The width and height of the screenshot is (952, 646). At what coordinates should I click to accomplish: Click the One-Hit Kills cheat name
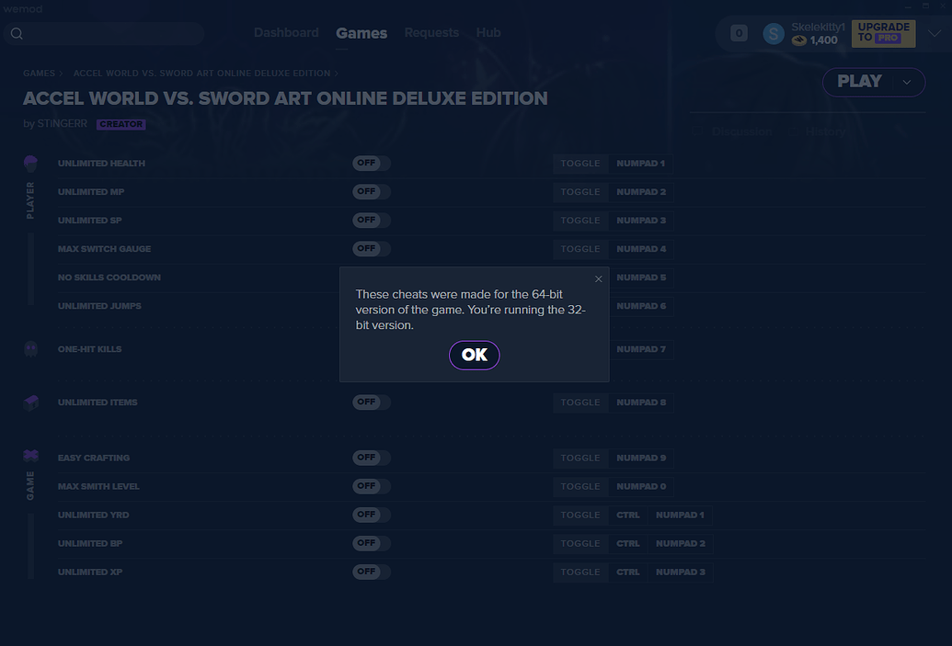click(x=90, y=349)
